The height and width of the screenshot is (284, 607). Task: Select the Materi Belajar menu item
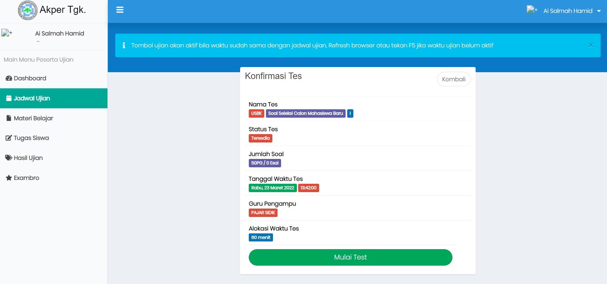[33, 118]
